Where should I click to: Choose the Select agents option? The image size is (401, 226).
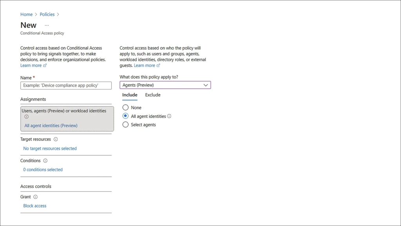tap(125, 125)
